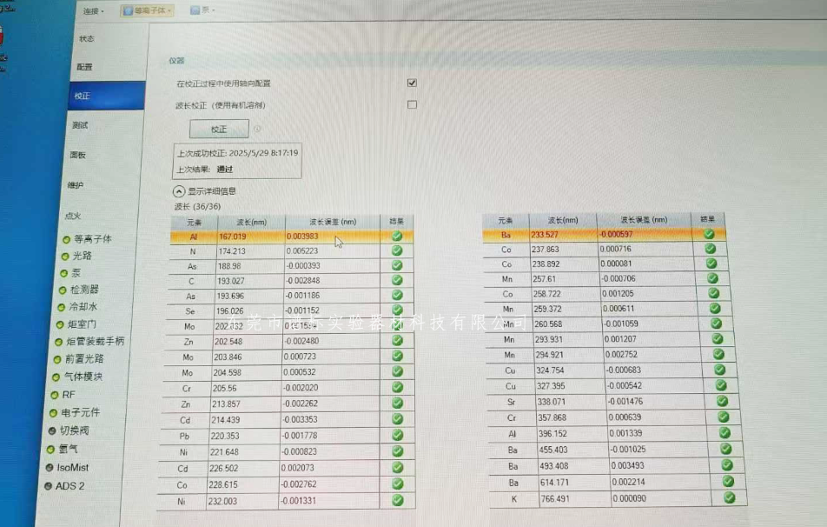The width and height of the screenshot is (827, 527).
Task: Open the 维护 tab in sidebar
Action: (x=76, y=185)
